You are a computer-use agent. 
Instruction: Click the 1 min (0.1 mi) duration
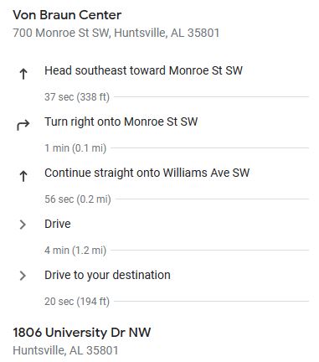point(75,148)
